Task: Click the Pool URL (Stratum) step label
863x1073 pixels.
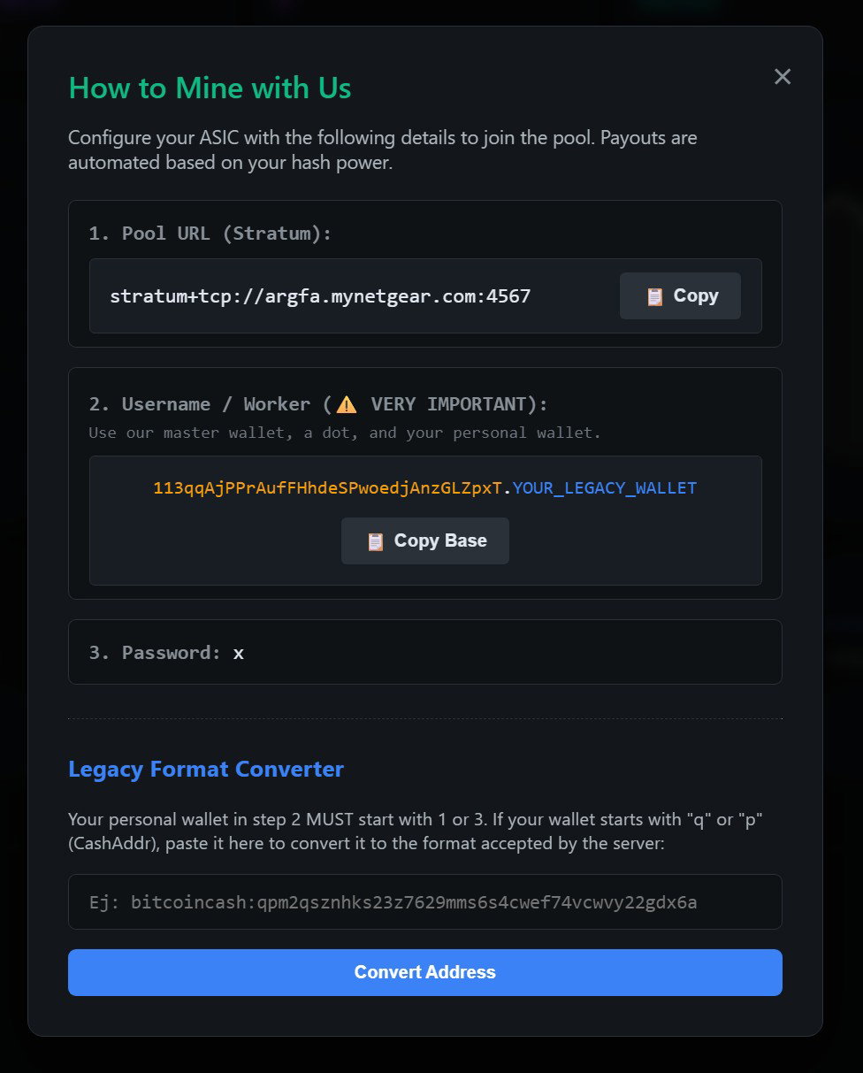Action: tap(210, 234)
